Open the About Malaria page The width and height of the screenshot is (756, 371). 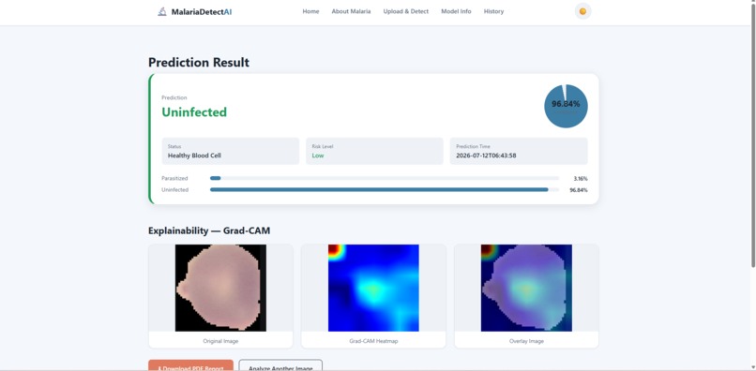[351, 11]
